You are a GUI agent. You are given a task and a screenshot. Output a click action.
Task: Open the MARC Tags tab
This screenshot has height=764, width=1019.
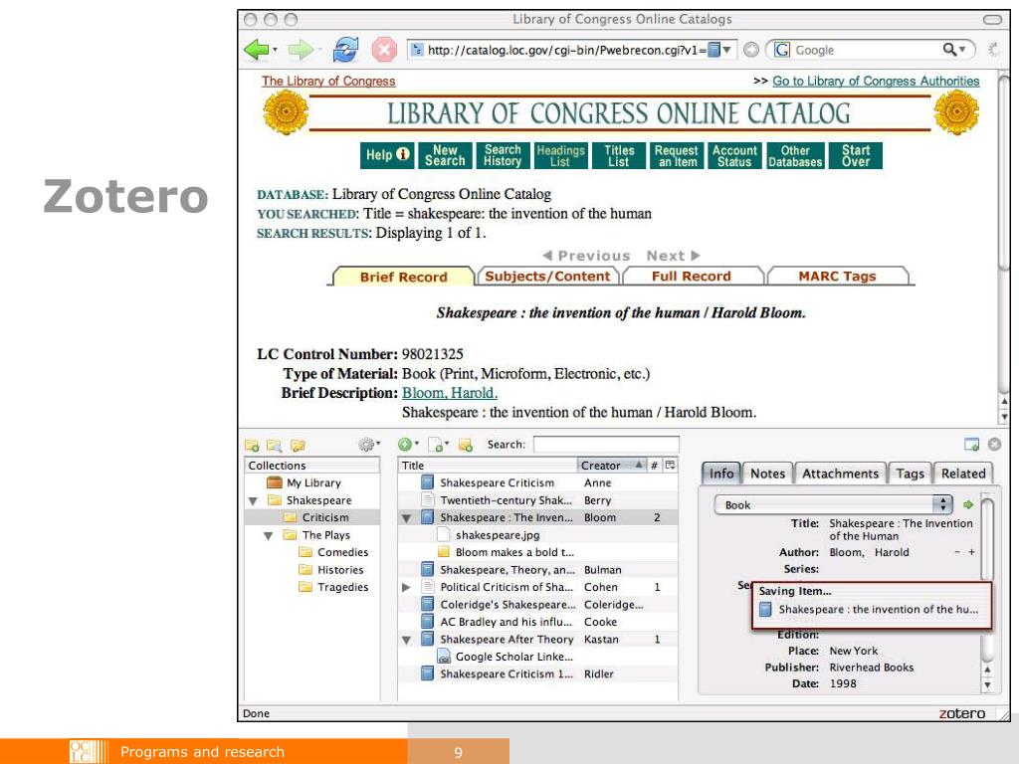837,277
